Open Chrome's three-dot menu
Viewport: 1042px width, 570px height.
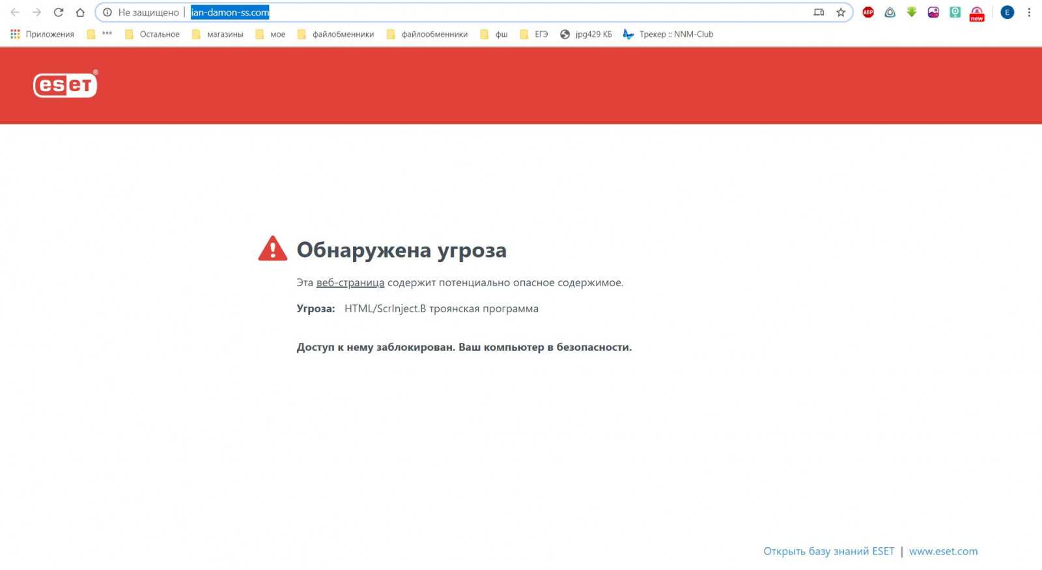[1029, 12]
